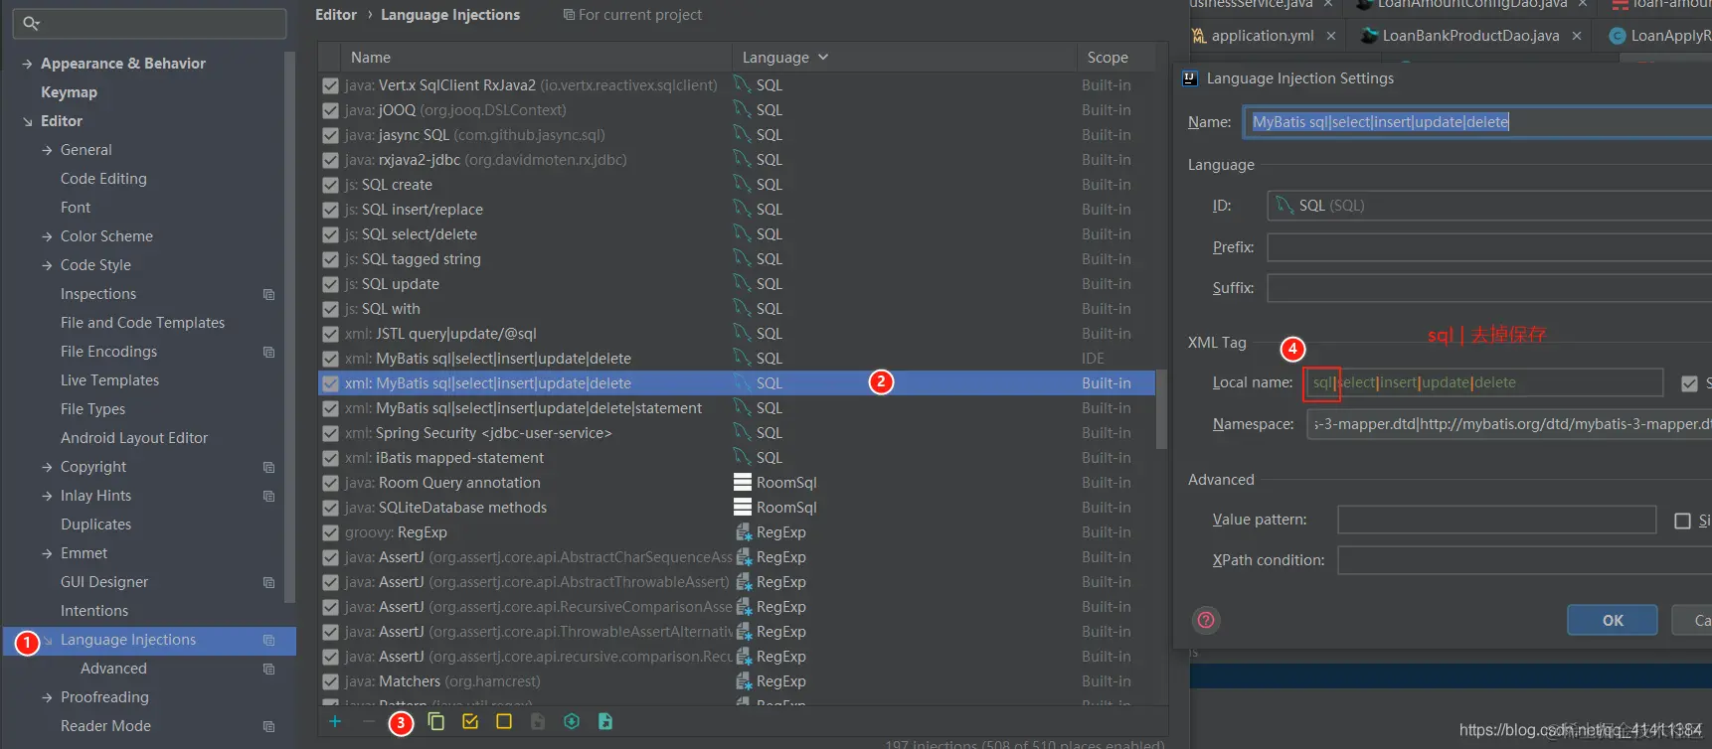Click the XPath condition input field
The image size is (1712, 749).
pyautogui.click(x=1525, y=560)
